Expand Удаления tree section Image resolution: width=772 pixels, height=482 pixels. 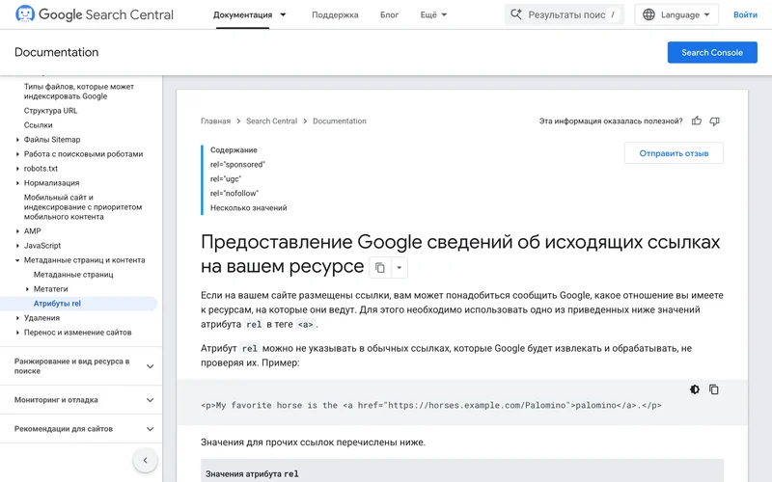coord(17,318)
